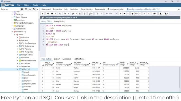Switch to the Dashboard tab

point(46,9)
